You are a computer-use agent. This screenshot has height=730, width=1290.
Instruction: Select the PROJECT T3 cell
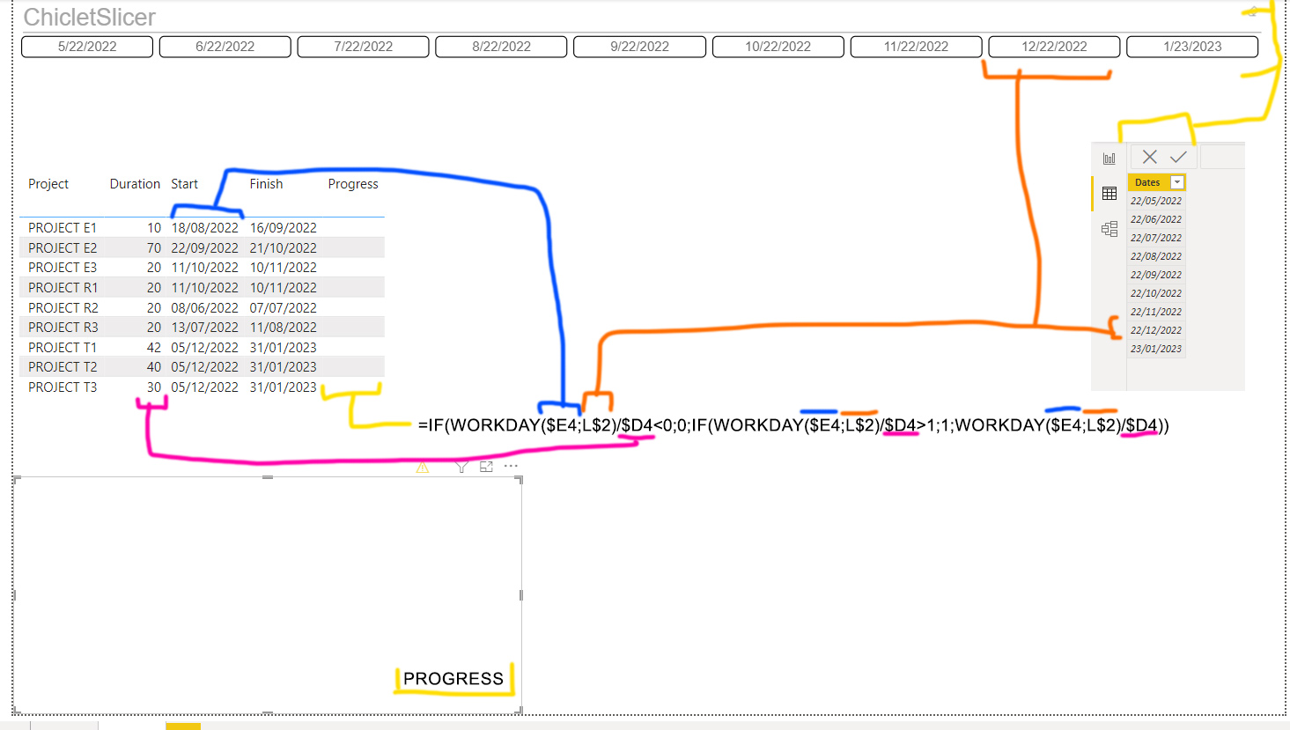tap(63, 387)
